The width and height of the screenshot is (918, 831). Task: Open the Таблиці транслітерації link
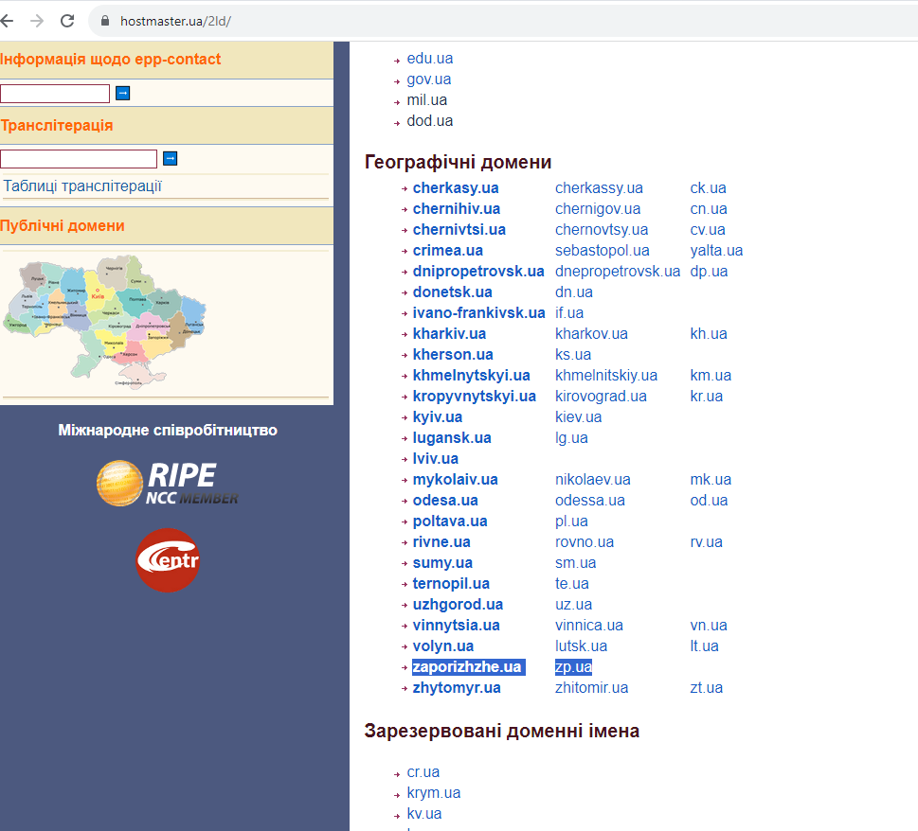pos(82,186)
